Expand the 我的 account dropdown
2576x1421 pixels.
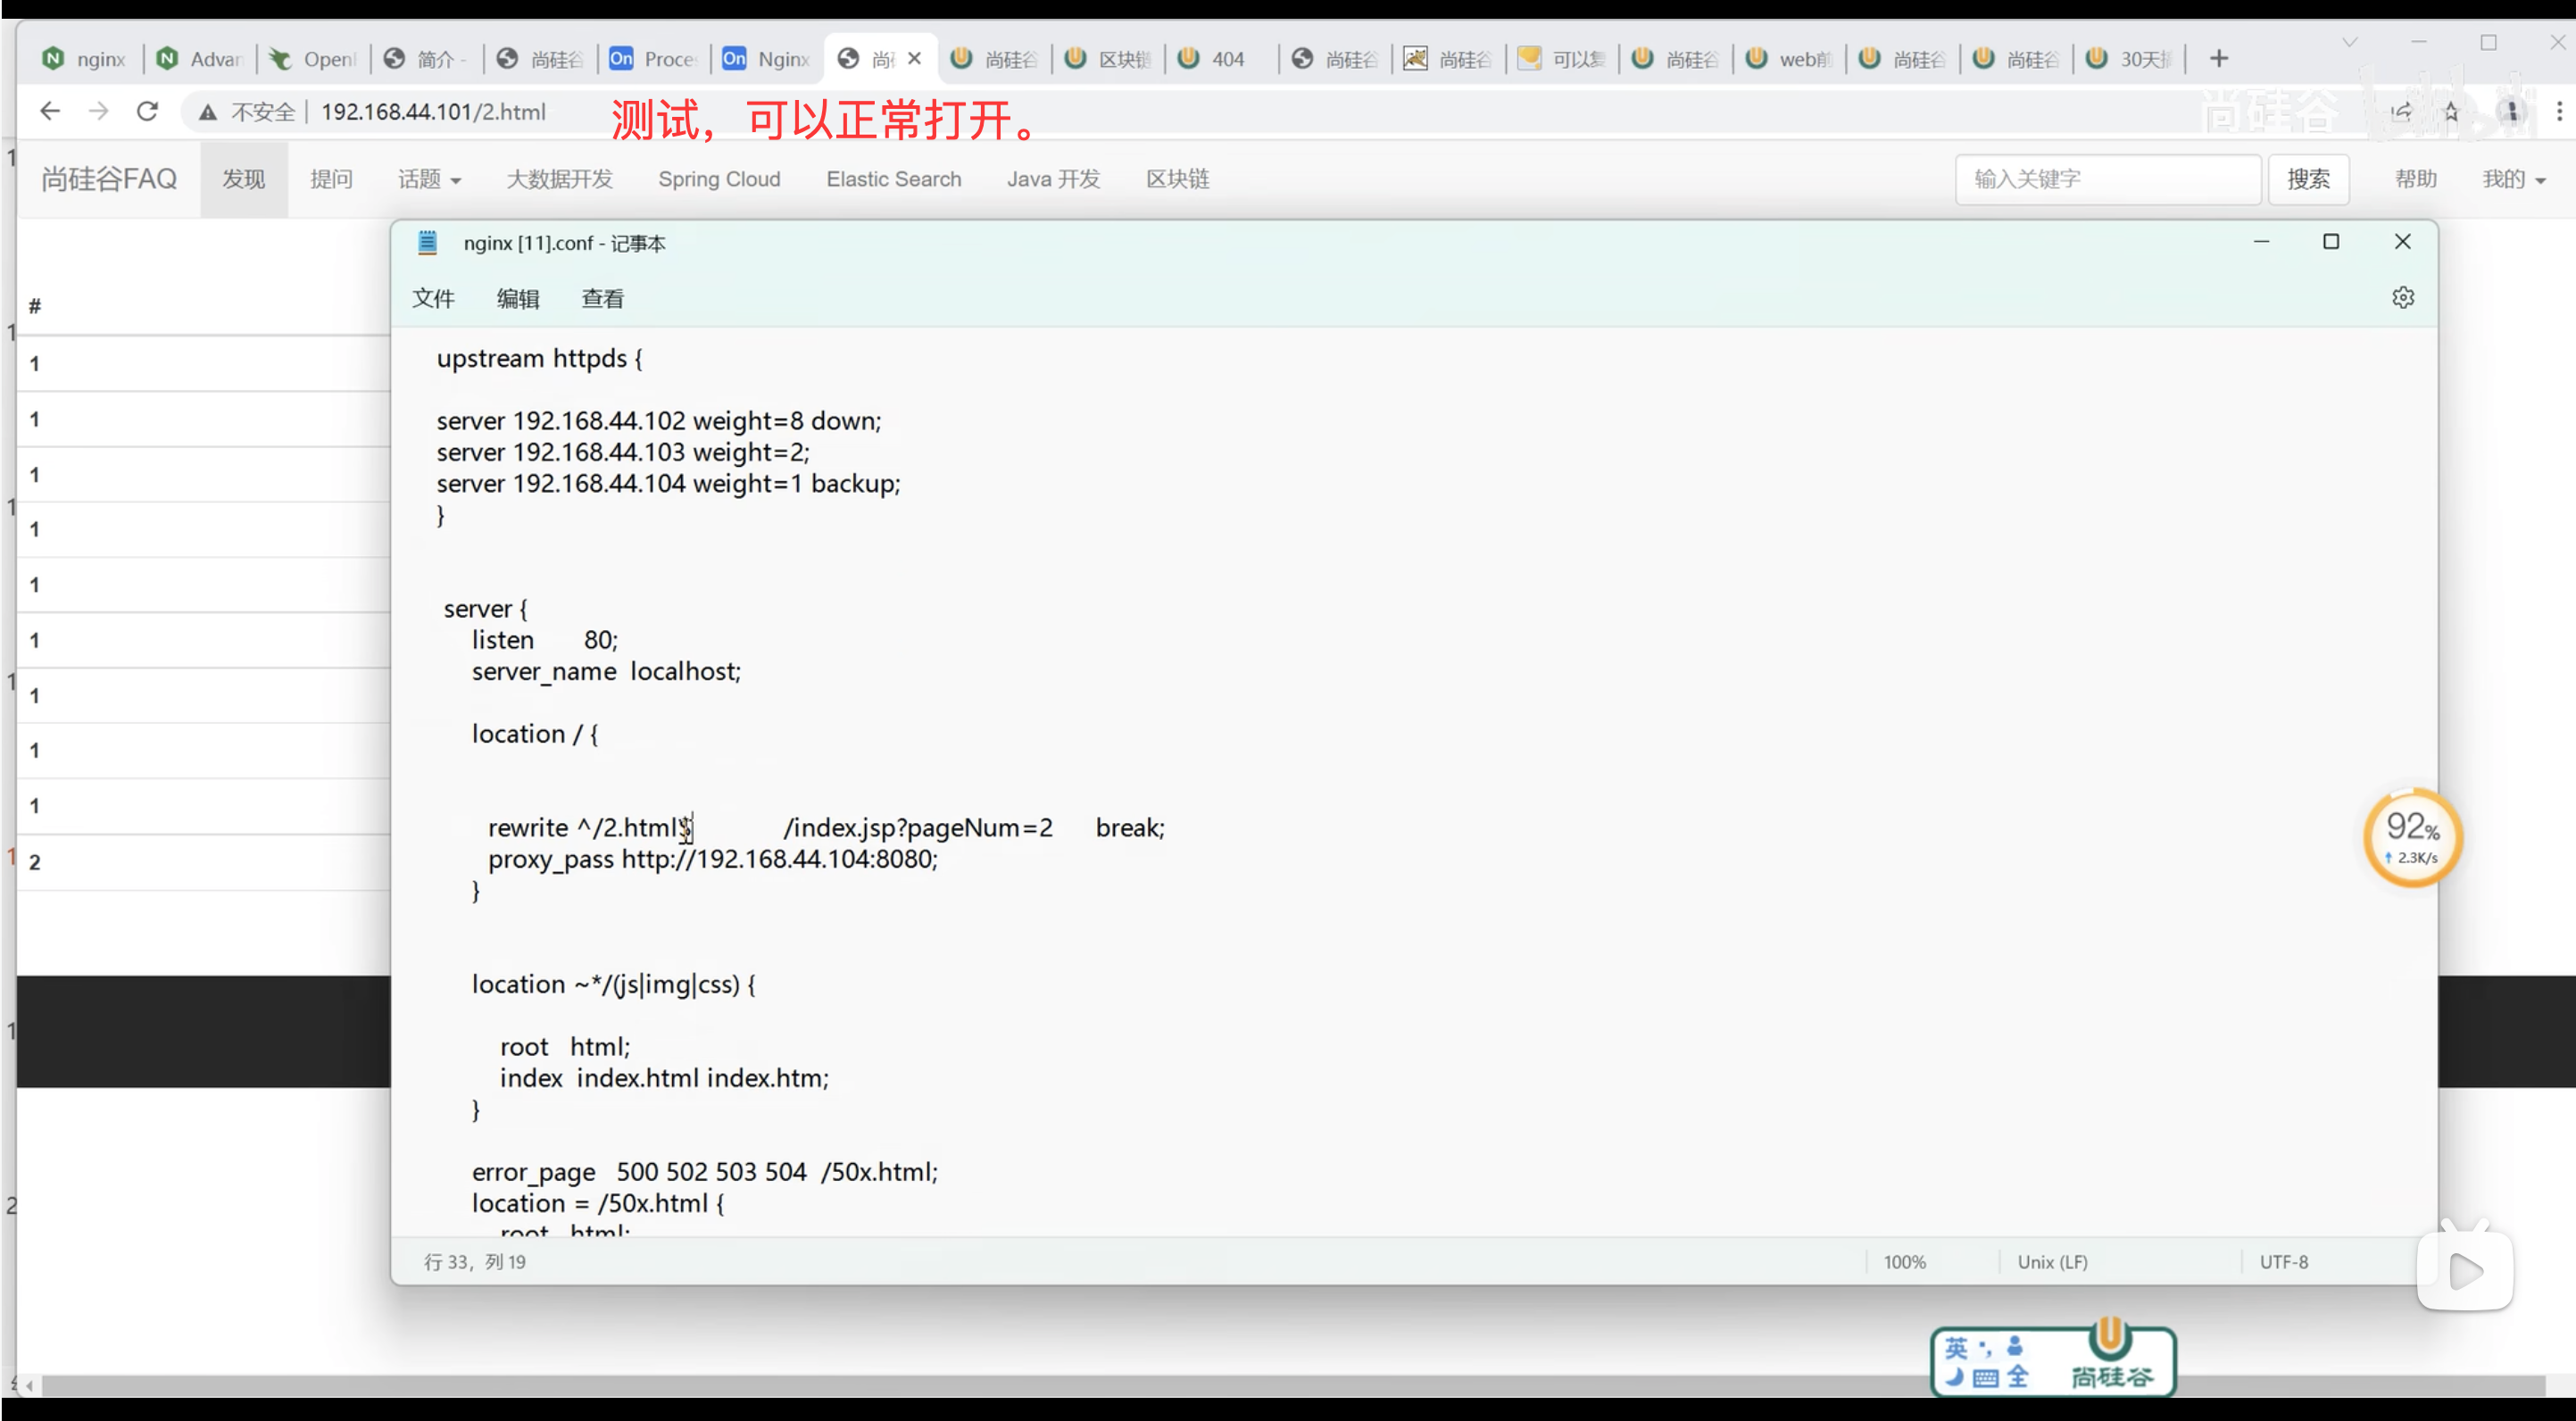2513,179
